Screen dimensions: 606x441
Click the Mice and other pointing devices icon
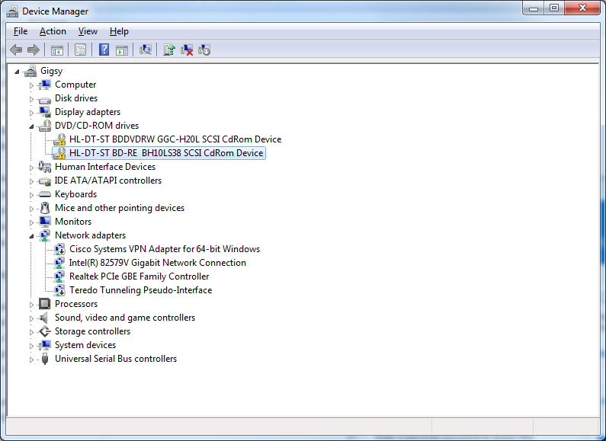click(x=45, y=208)
